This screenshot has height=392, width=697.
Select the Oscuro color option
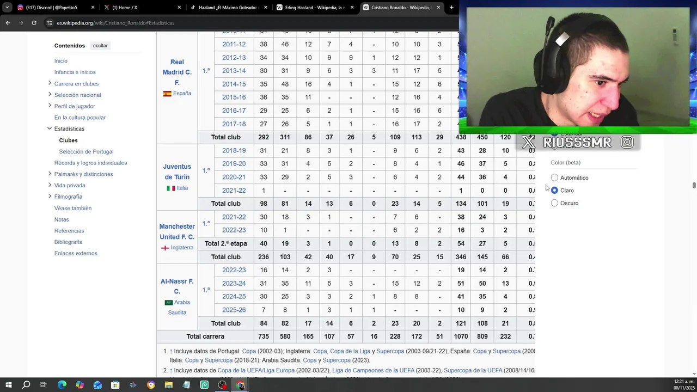coord(554,203)
